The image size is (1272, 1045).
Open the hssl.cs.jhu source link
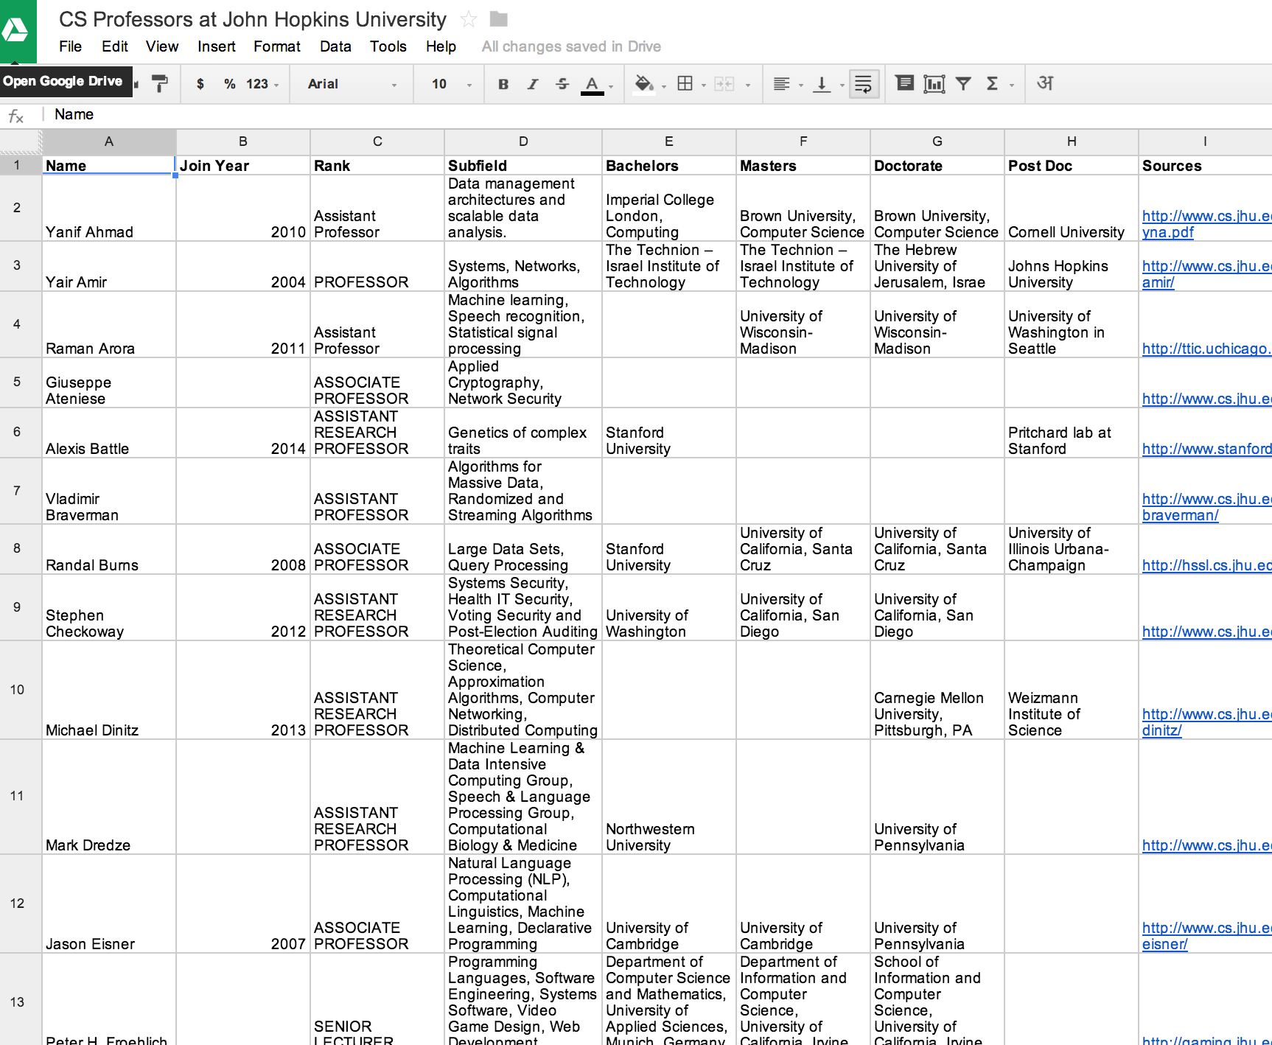(x=1206, y=565)
